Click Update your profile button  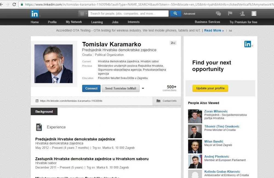[210, 88]
